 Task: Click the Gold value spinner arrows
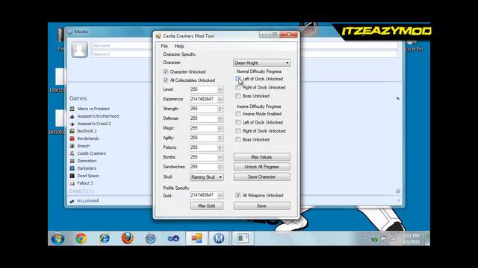tap(220, 195)
